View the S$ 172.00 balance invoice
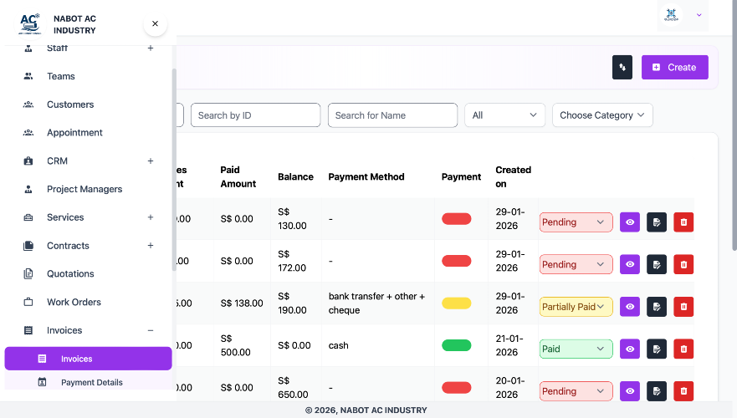The width and height of the screenshot is (737, 418). 630,264
